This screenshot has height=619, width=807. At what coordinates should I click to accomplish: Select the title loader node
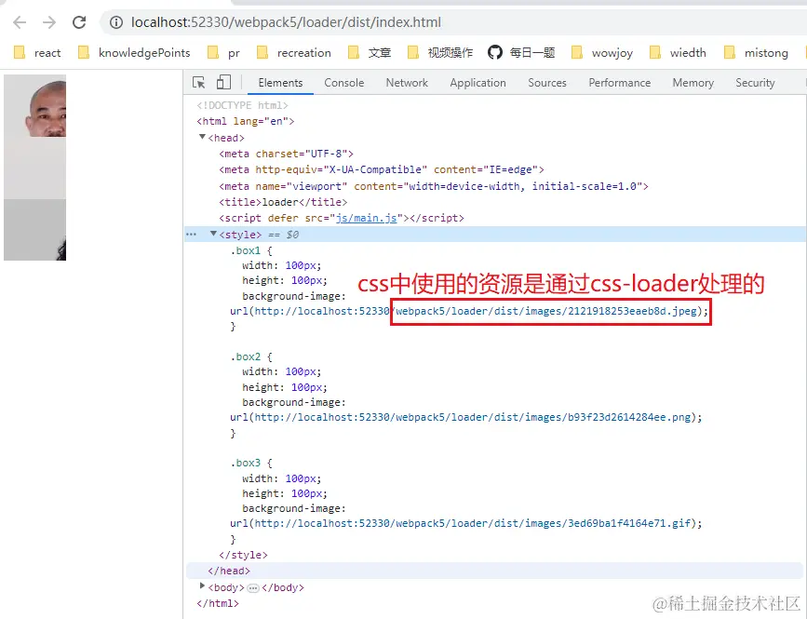283,202
